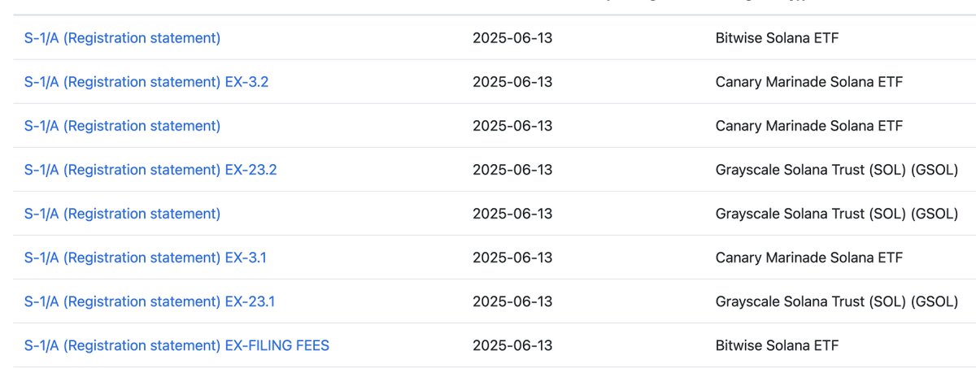Open the S-1/A Registration statement EX-23.1 link
The image size is (976, 368).
[150, 301]
